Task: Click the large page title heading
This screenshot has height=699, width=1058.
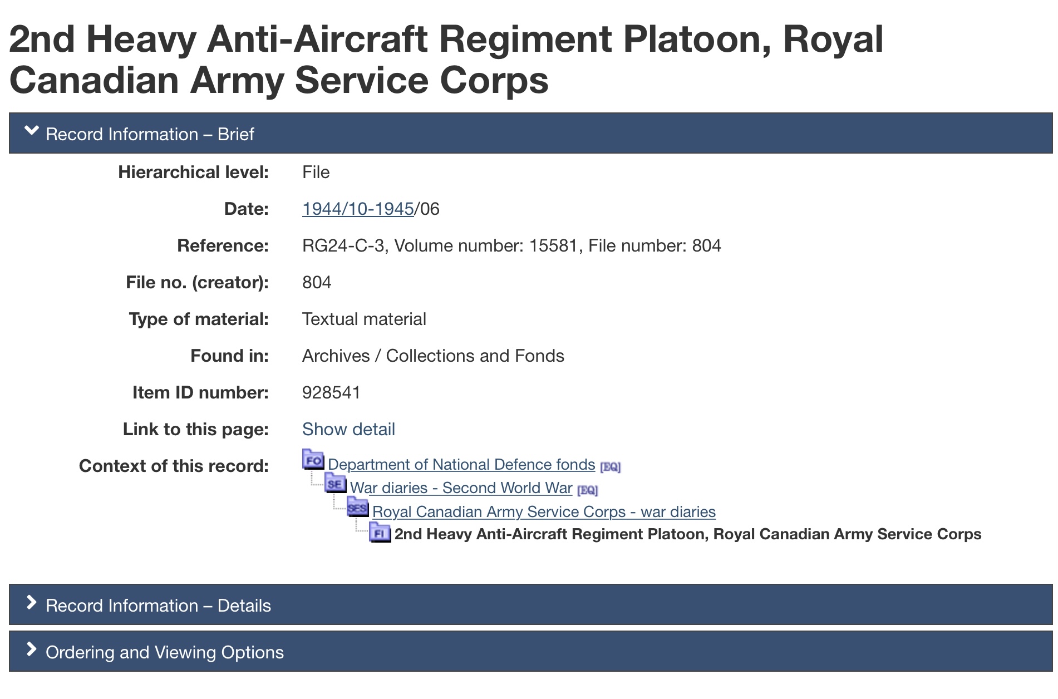Action: tap(445, 60)
